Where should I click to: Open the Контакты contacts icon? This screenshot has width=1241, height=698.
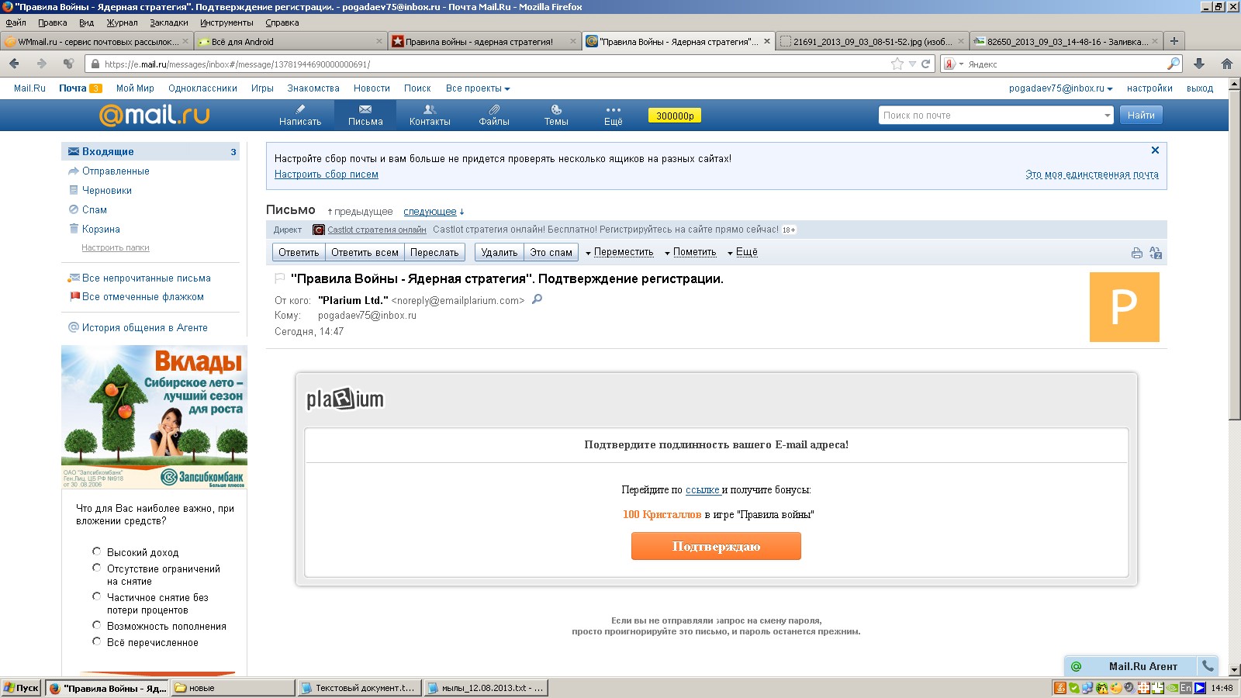pyautogui.click(x=430, y=116)
